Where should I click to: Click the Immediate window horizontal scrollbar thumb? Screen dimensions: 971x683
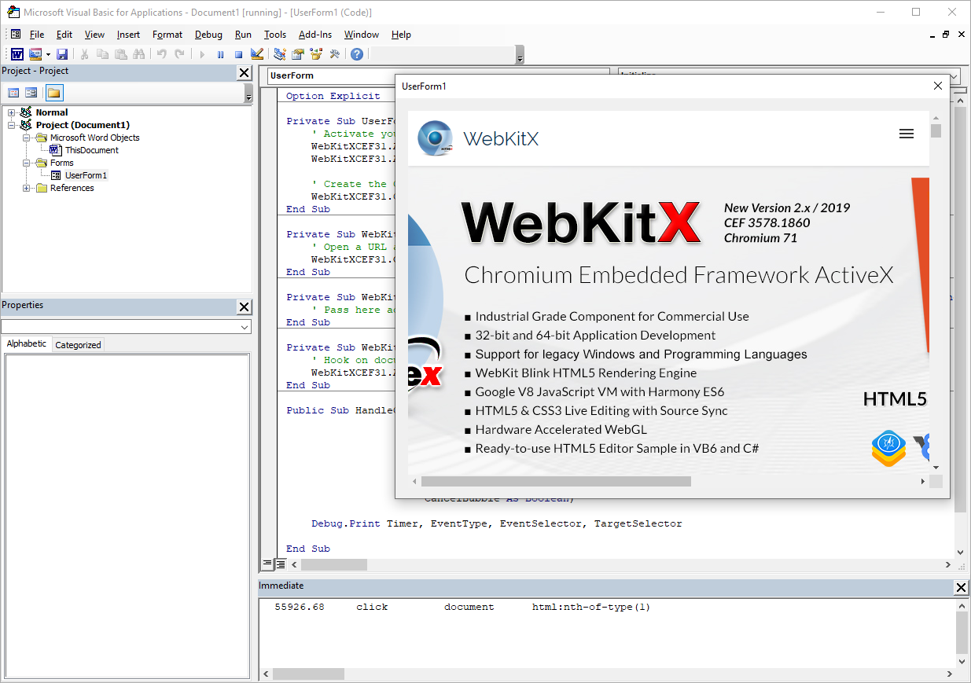(x=308, y=674)
